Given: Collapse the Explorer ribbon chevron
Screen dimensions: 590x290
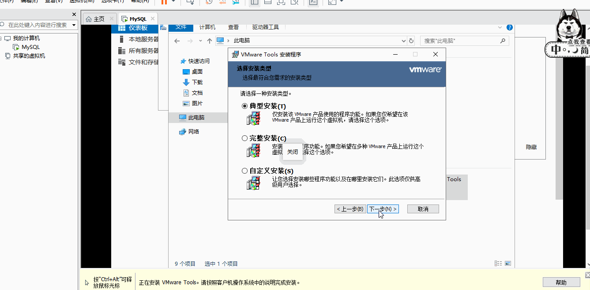Looking at the screenshot, I should pos(500,27).
